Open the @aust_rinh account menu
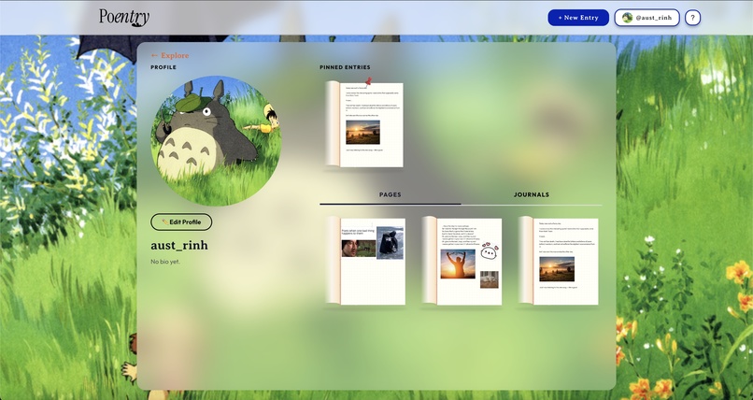753x400 pixels. pos(646,18)
